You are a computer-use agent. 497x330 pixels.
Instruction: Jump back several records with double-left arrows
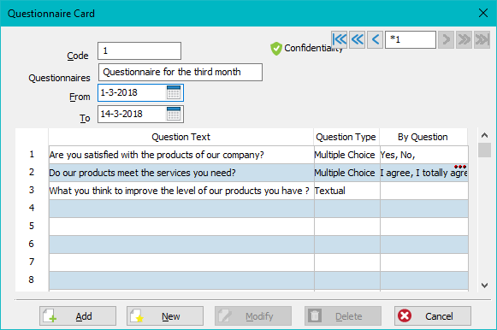pos(358,39)
